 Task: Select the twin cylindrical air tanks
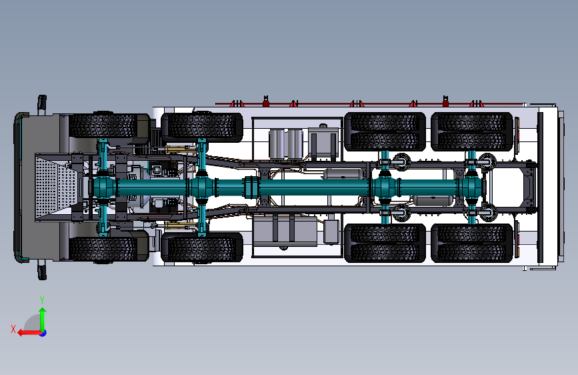286,144
